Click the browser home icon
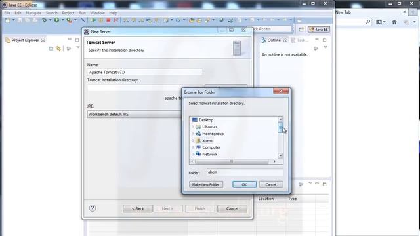 pos(394,22)
